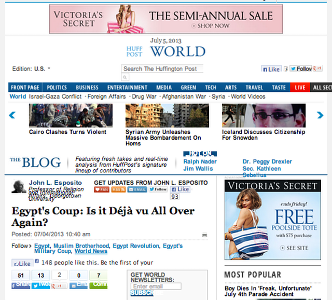Click the Muslim Brotherhood follow tag

[x=81, y=246]
